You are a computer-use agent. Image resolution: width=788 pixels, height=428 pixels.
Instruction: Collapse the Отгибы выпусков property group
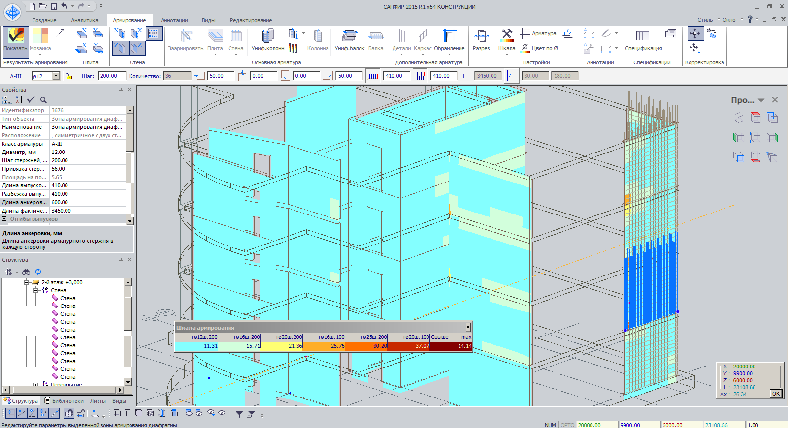4,219
